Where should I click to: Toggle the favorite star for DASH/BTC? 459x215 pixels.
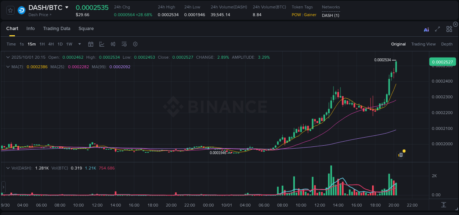(x=10, y=10)
